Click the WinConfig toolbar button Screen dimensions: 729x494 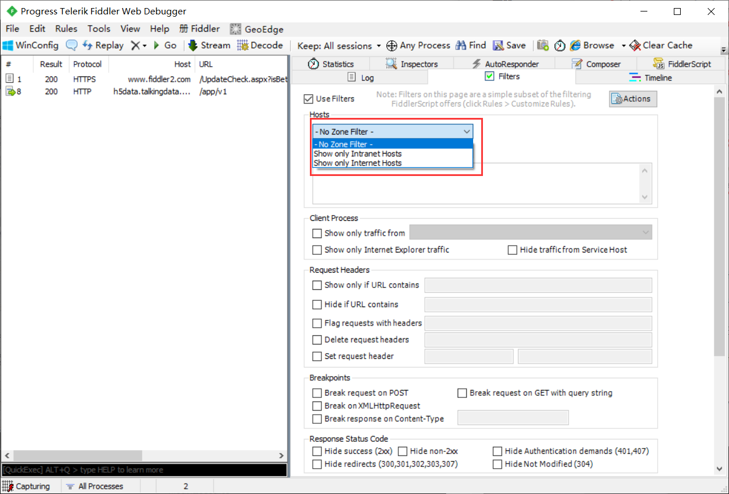point(31,45)
